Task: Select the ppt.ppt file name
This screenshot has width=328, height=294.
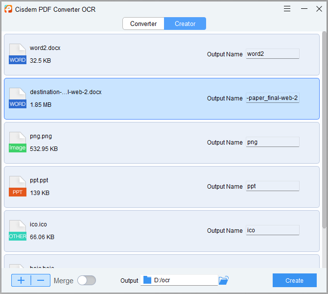Action: click(x=39, y=180)
